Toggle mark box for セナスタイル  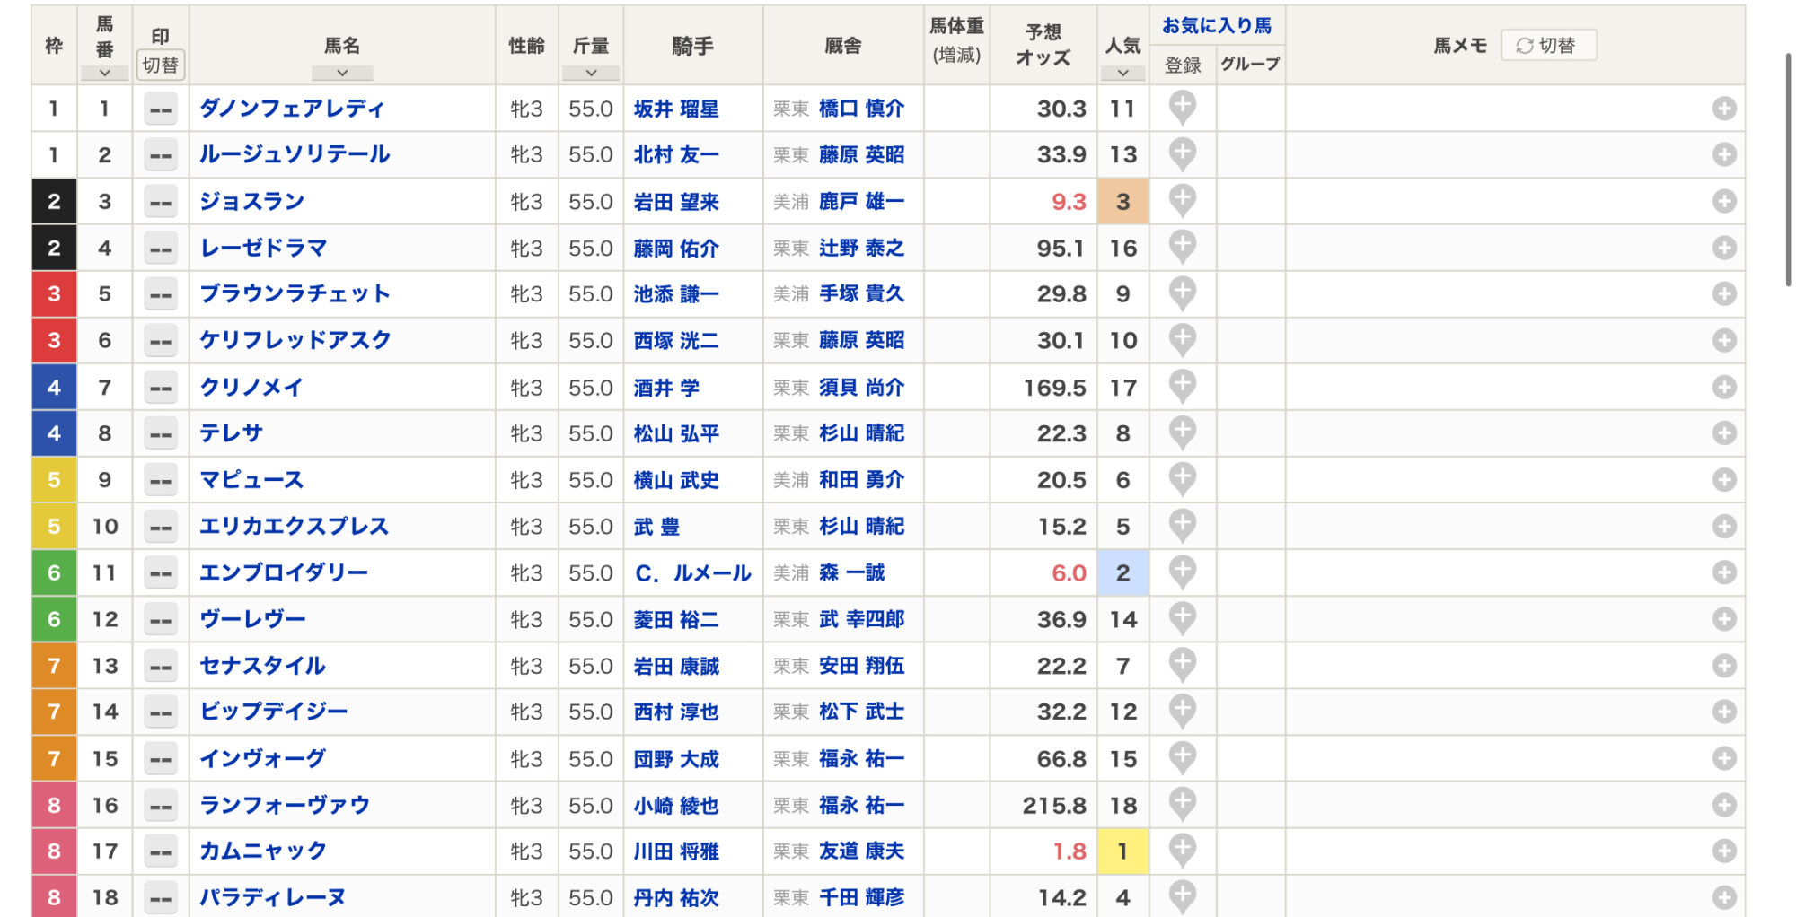pyautogui.click(x=161, y=666)
